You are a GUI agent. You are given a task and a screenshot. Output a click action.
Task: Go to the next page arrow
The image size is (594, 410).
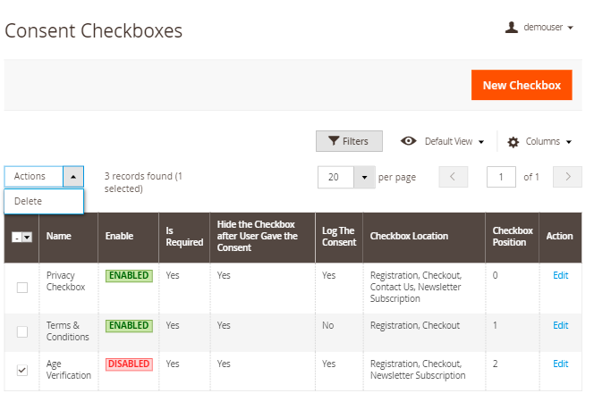point(567,177)
